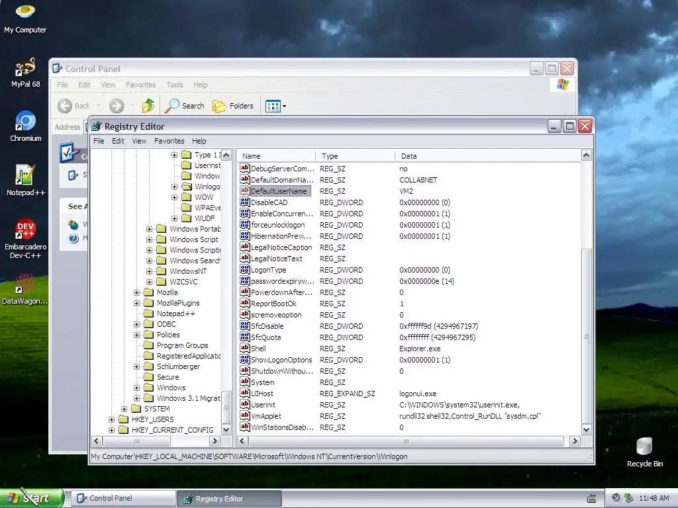The width and height of the screenshot is (678, 508).
Task: Expand the SYSTEM key
Action: tap(124, 409)
